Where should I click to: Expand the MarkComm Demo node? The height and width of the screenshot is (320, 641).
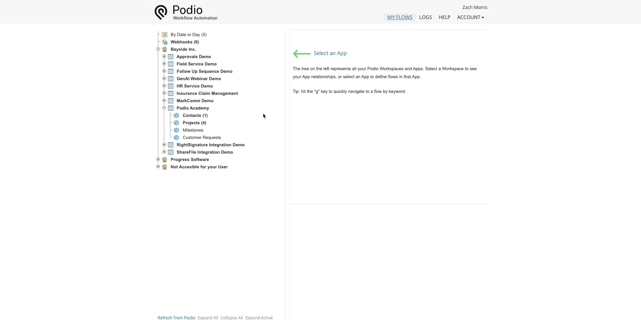pos(164,101)
